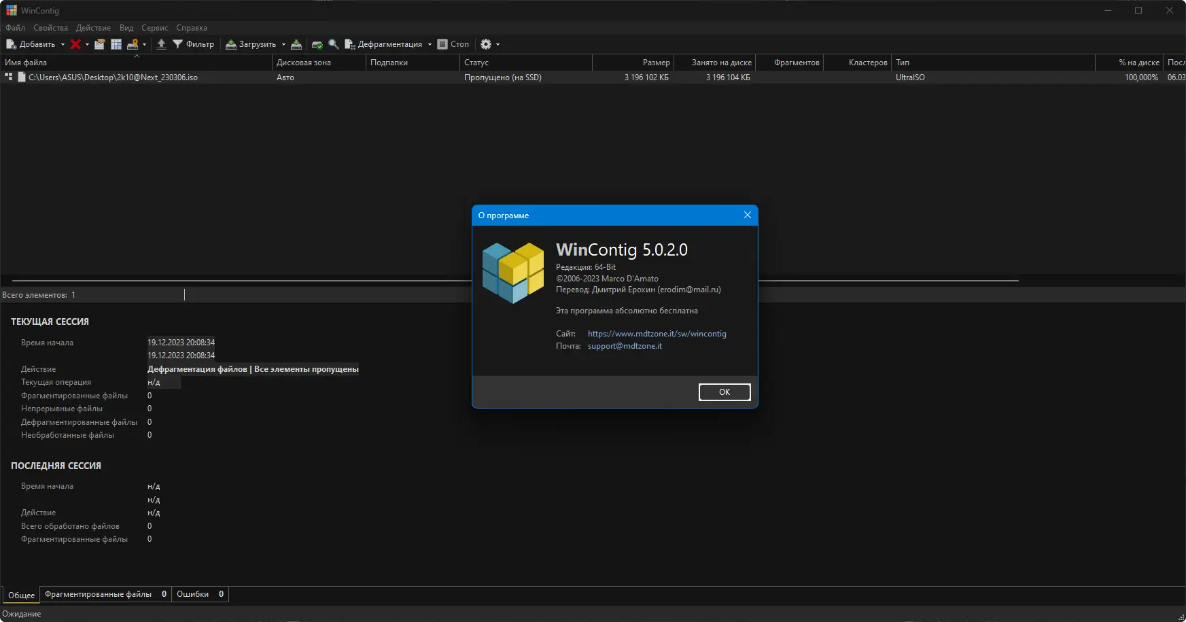Viewport: 1186px width, 622px height.
Task: Click the notepad/clipboard toolbar icon
Action: coord(99,44)
